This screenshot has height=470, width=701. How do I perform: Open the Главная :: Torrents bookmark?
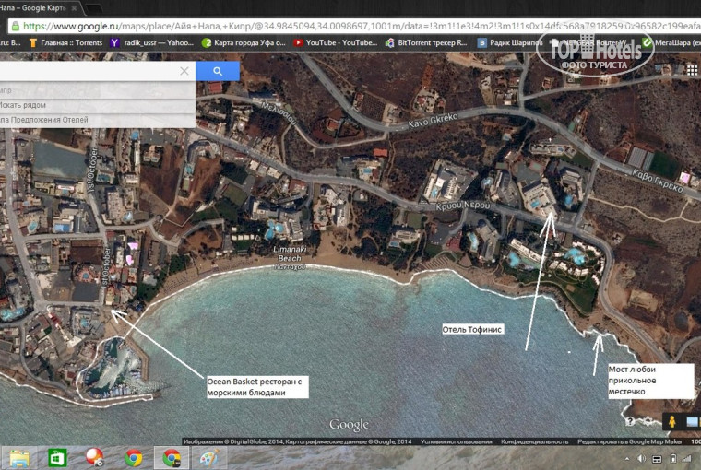point(65,42)
